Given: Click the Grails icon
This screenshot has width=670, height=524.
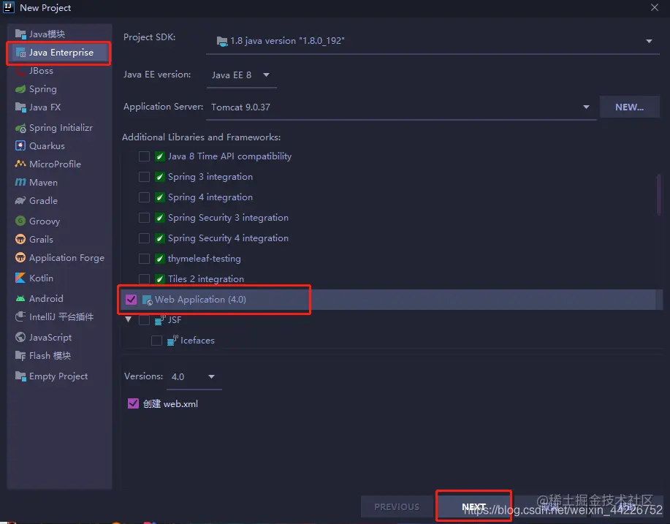Looking at the screenshot, I should pos(20,240).
